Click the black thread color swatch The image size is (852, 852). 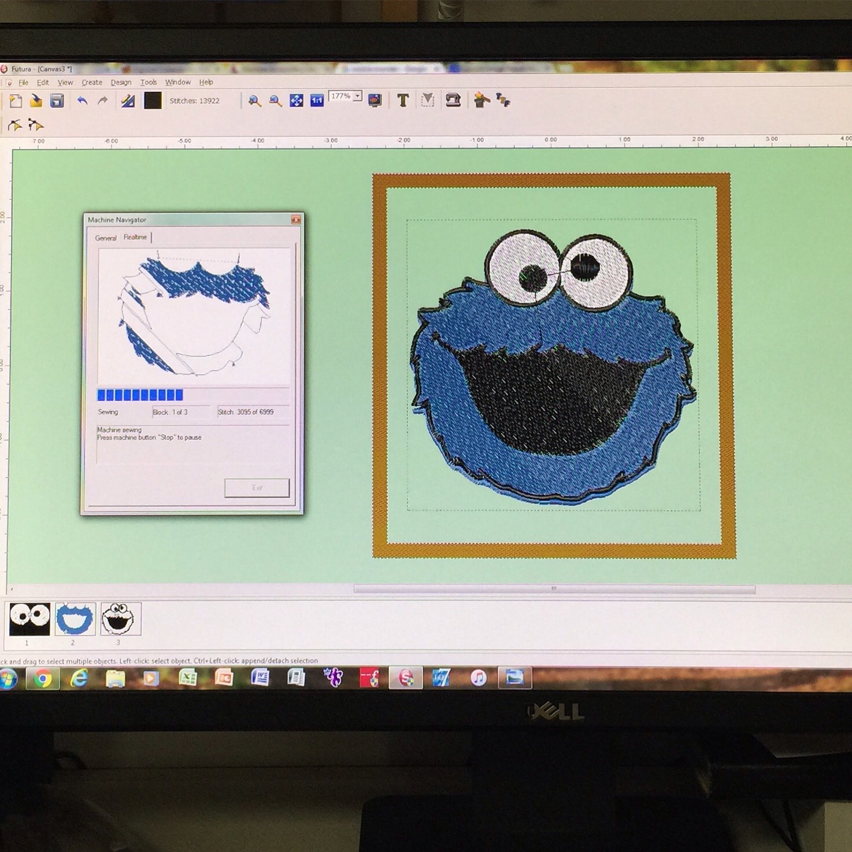[x=153, y=101]
